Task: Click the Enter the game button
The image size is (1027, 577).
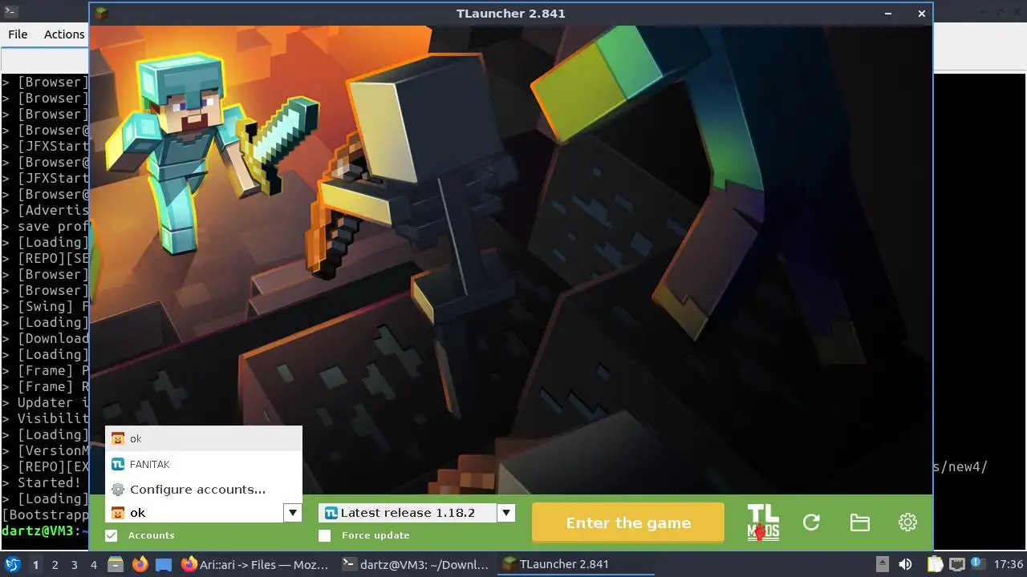Action: click(x=628, y=523)
